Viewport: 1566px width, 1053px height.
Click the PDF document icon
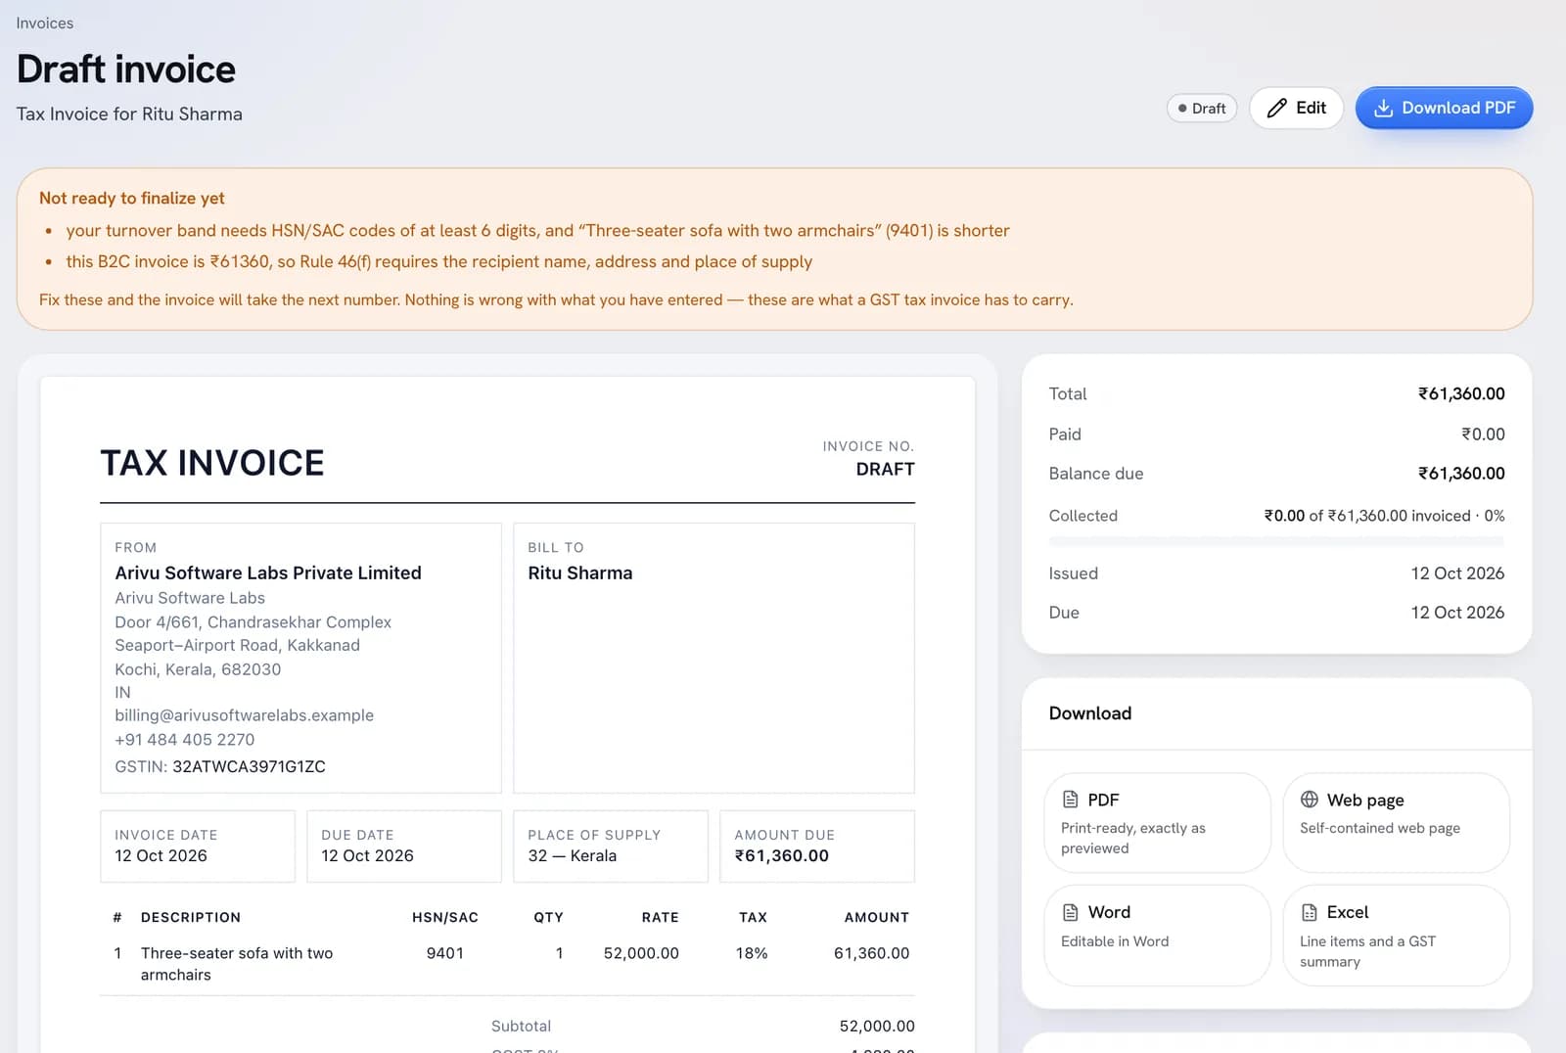1071,800
